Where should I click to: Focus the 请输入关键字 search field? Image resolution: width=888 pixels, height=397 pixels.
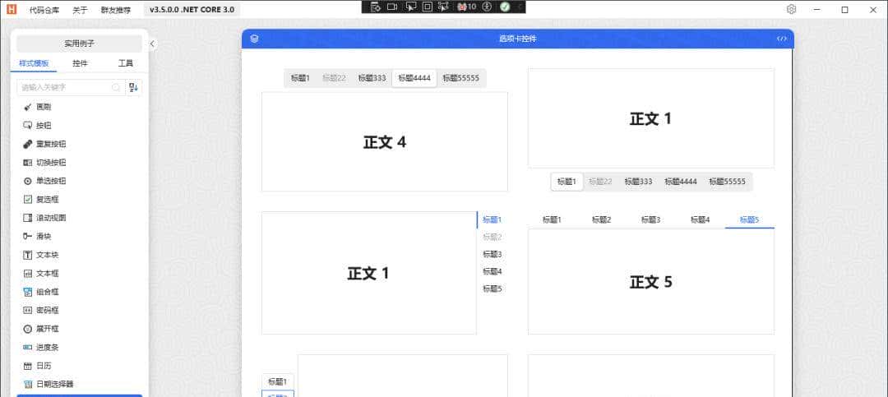(71, 87)
